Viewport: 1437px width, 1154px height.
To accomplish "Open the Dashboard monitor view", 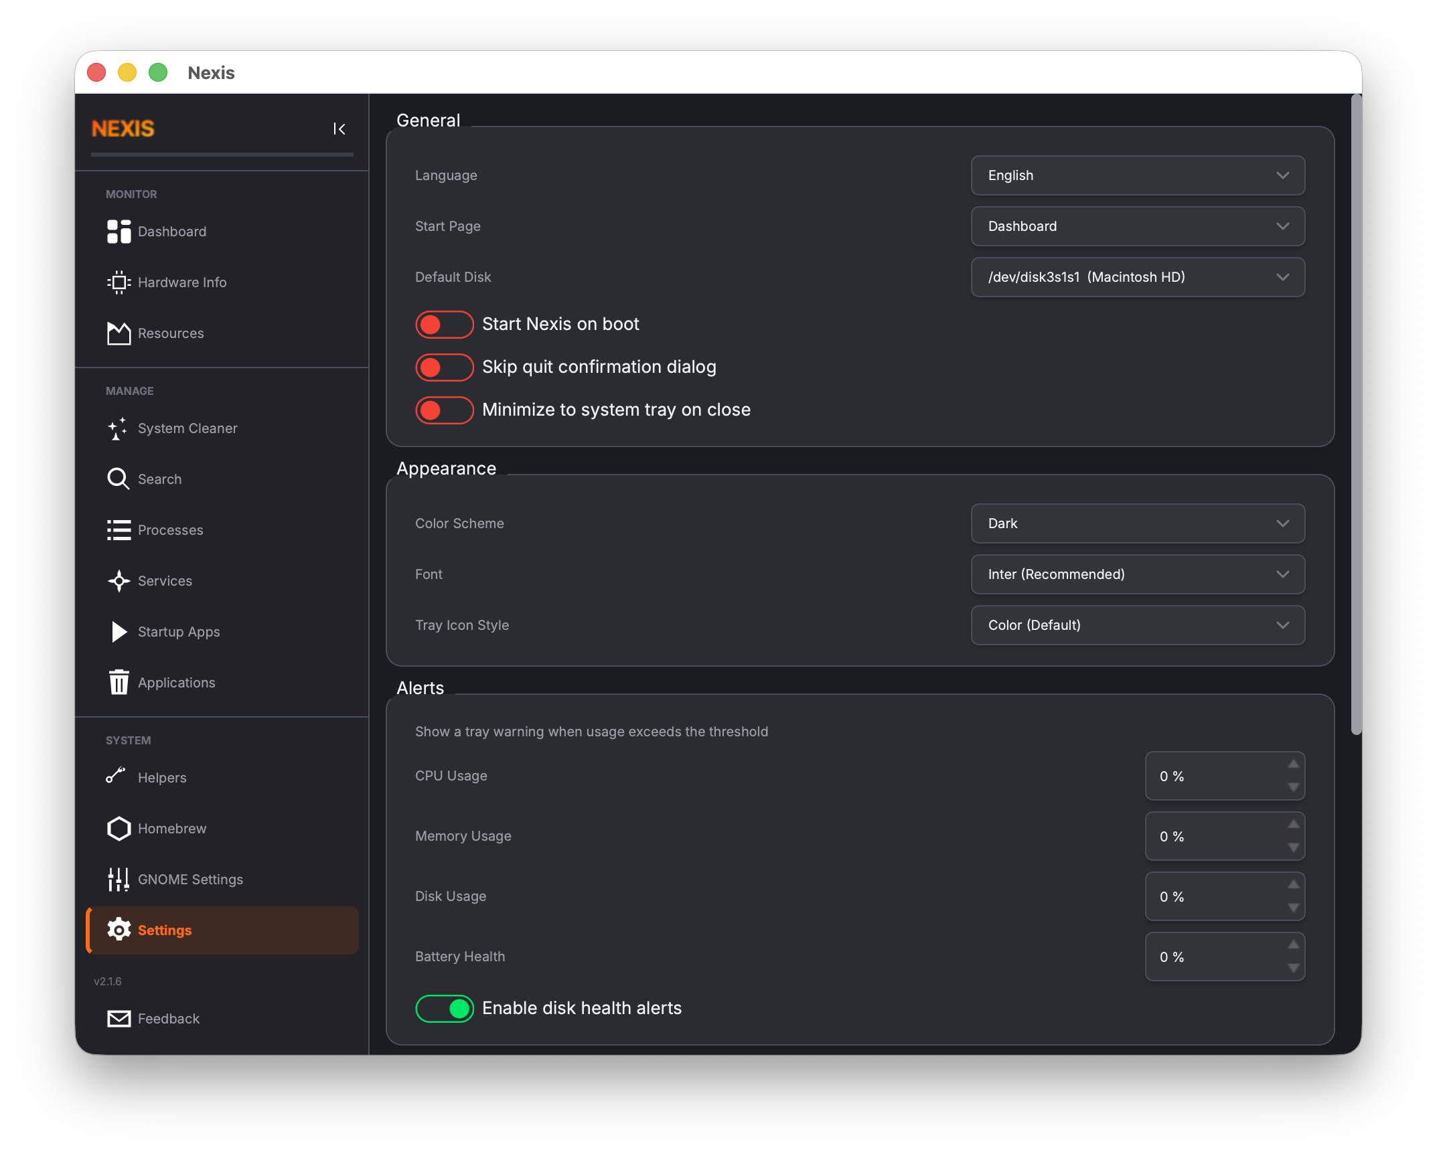I will point(171,232).
